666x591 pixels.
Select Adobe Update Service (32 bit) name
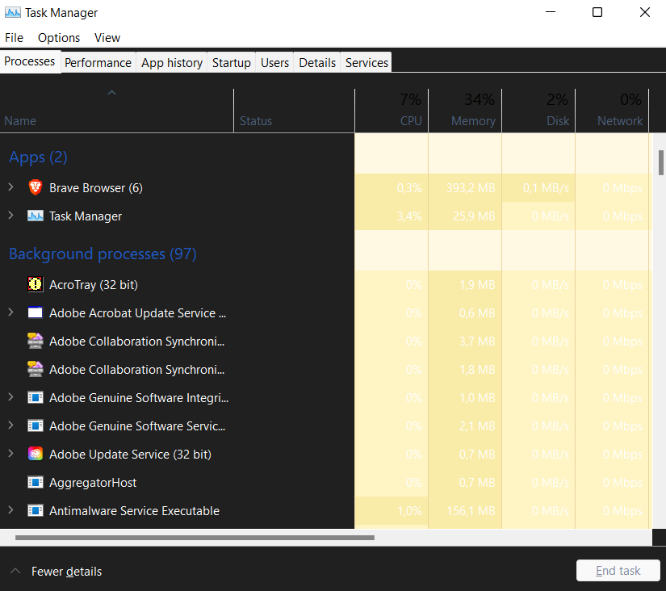pos(130,455)
